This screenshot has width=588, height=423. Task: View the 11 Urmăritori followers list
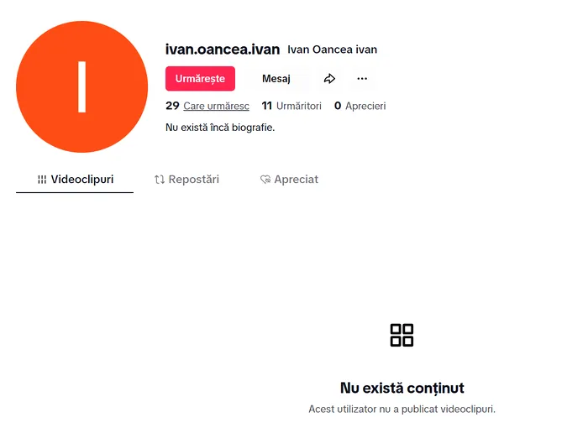click(x=291, y=107)
